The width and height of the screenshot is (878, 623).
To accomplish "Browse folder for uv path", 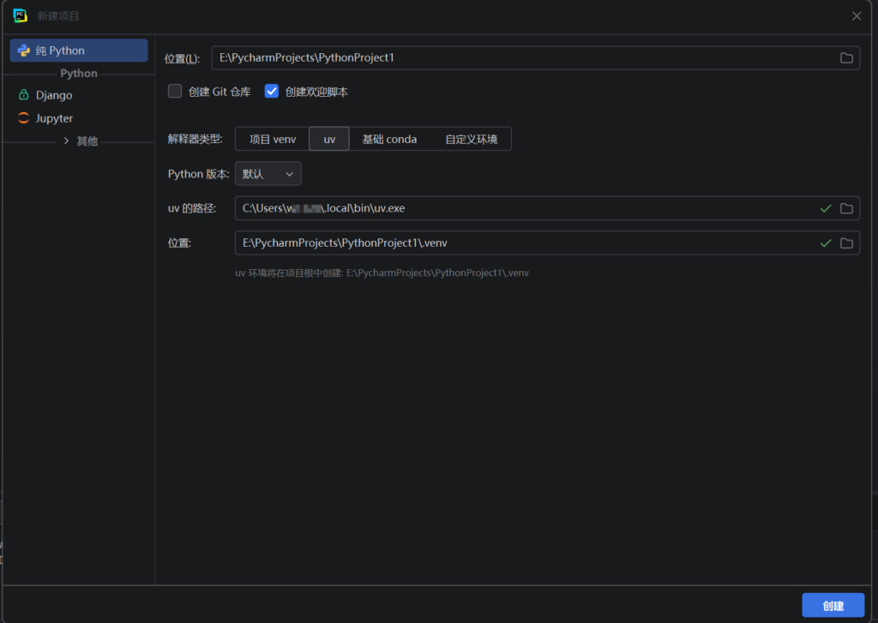I will click(846, 209).
